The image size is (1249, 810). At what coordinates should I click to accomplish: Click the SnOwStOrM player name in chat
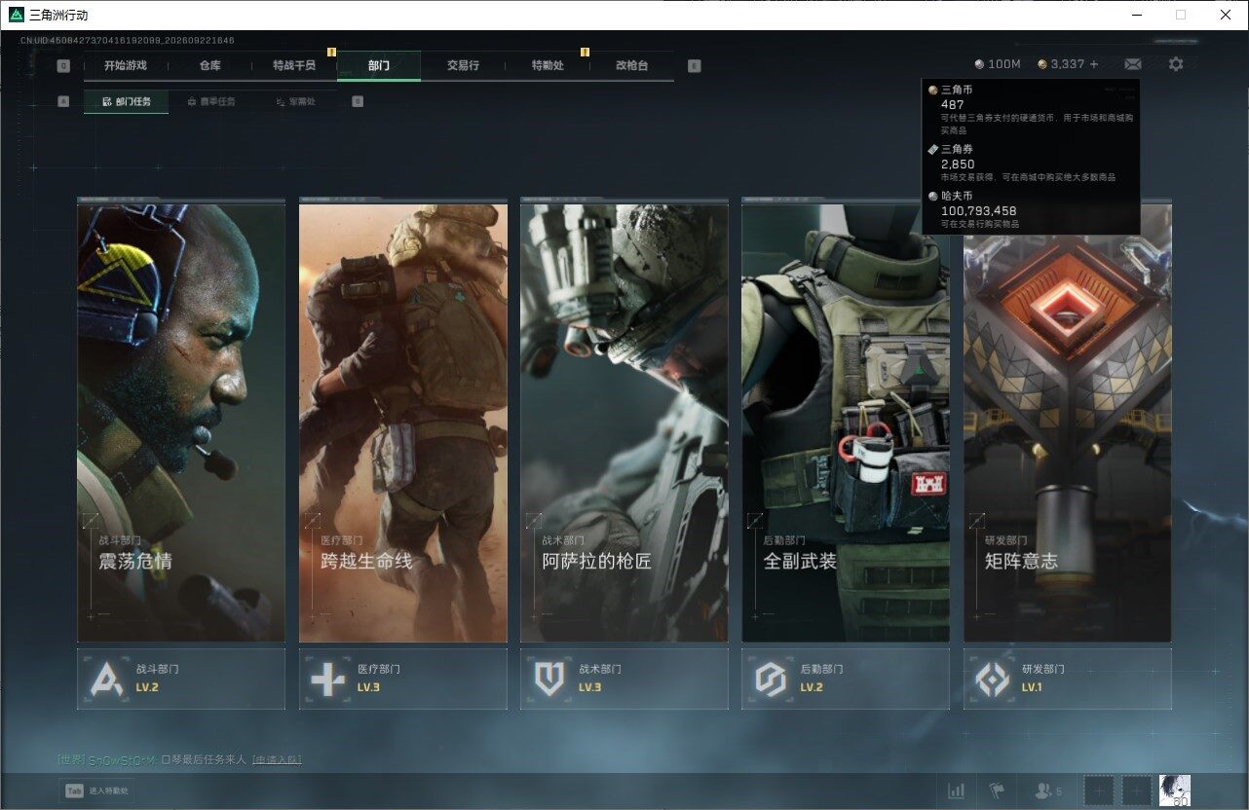coord(123,759)
